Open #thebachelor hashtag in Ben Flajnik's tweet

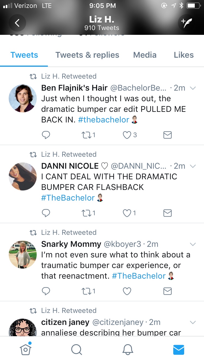coord(104,120)
